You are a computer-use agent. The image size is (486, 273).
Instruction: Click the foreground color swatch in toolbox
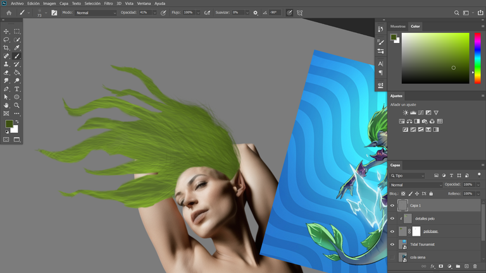point(9,124)
